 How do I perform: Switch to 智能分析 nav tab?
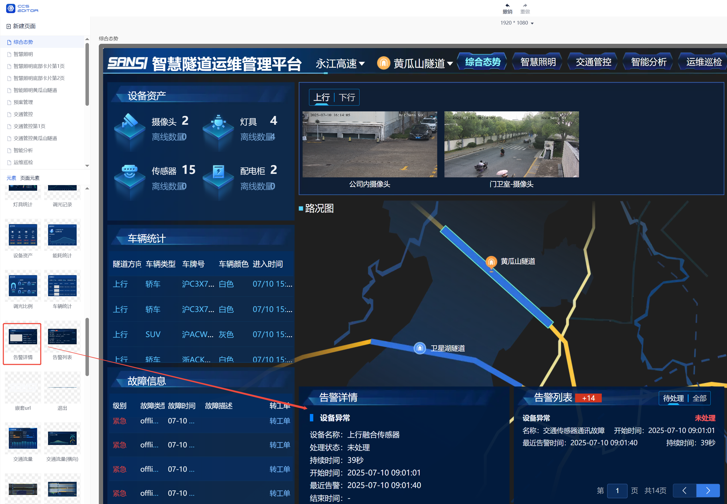(649, 62)
